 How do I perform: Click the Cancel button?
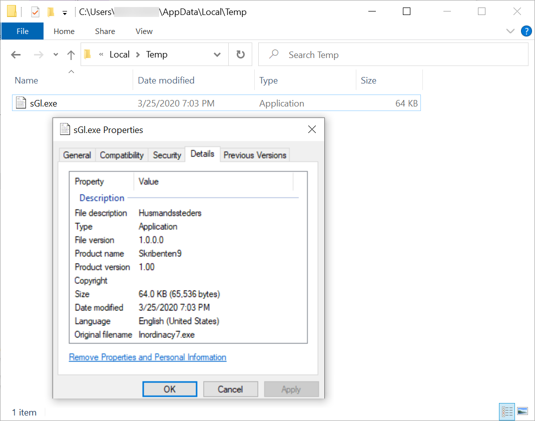pyautogui.click(x=230, y=388)
